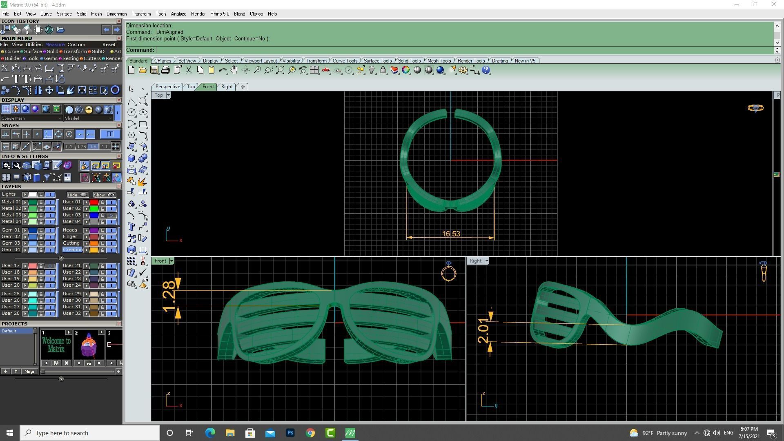This screenshot has width=784, height=441.
Task: Click the Print icon in Standard toolbar
Action: tap(165, 70)
